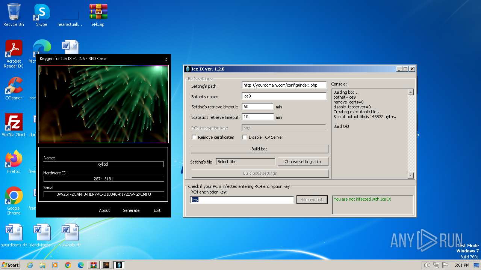This screenshot has width=481, height=270.
Task: Enable the Remove certificates checkbox
Action: [x=194, y=137]
